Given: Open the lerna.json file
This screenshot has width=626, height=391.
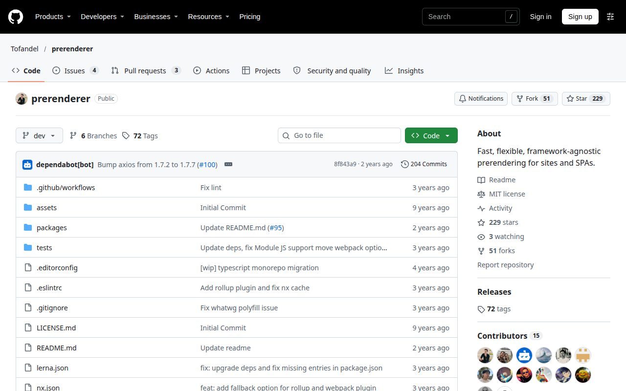Looking at the screenshot, I should pyautogui.click(x=52, y=368).
